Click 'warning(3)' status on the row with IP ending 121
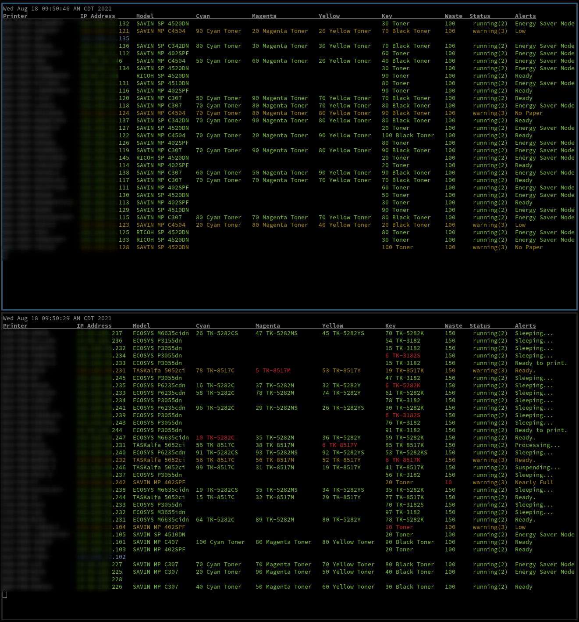This screenshot has width=579, height=622. coord(490,31)
